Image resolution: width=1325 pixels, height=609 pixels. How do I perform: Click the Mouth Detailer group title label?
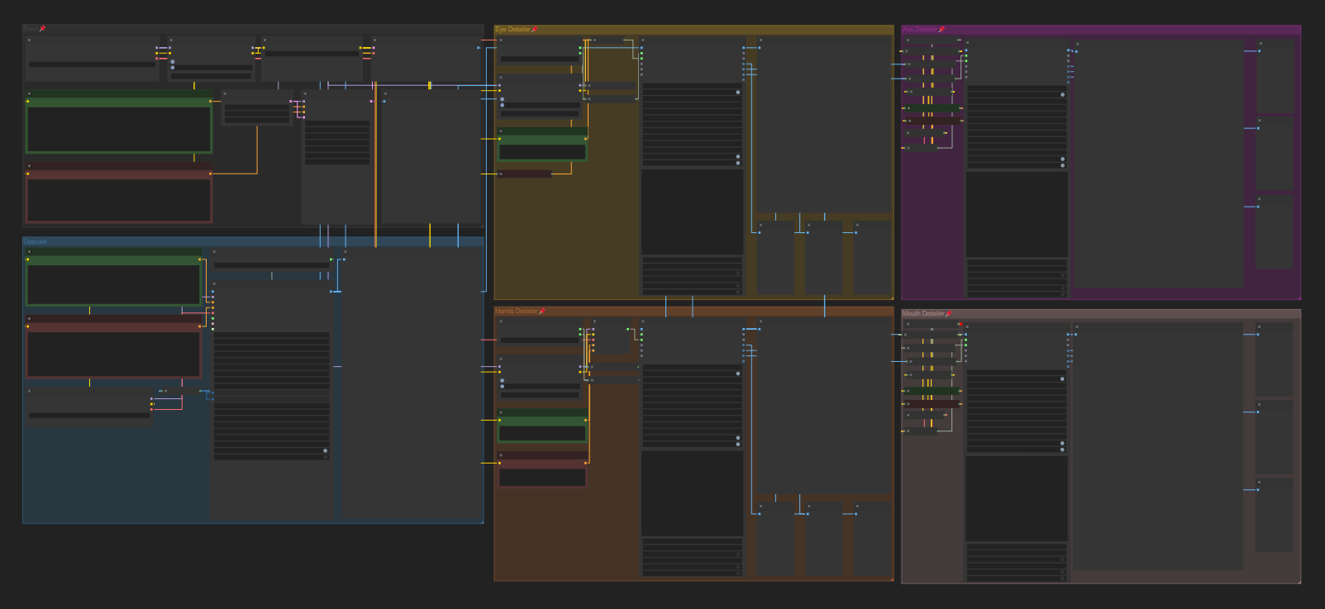[x=922, y=314]
